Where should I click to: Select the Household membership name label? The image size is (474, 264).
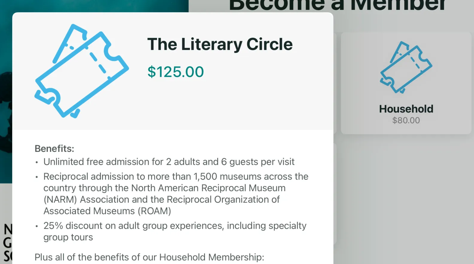(406, 109)
